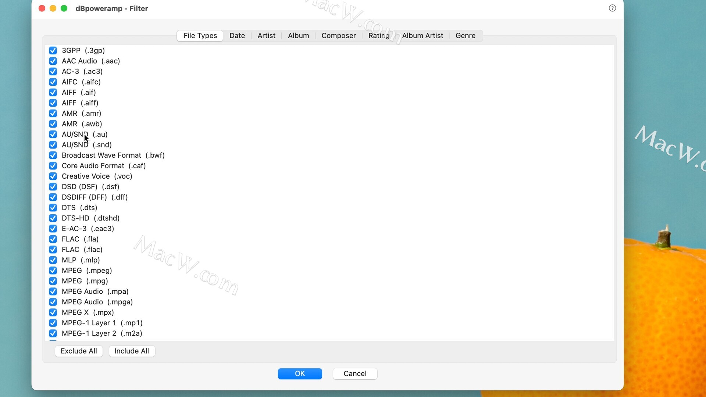
Task: Toggle the MPEG Audio (.mpa) checkbox
Action: point(53,292)
